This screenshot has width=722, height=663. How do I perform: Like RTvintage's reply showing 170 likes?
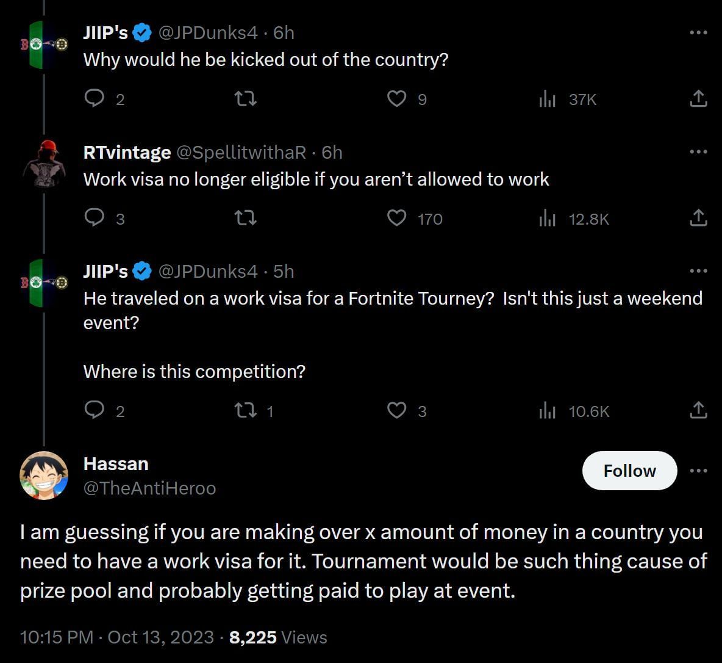[x=397, y=218]
